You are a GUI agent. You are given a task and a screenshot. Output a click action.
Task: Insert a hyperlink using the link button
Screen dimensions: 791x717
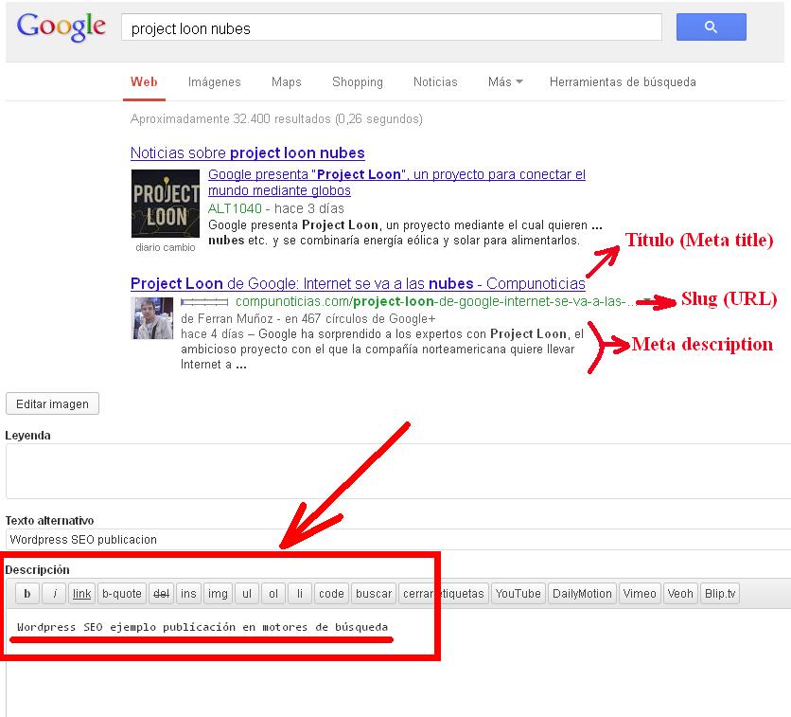pyautogui.click(x=81, y=593)
